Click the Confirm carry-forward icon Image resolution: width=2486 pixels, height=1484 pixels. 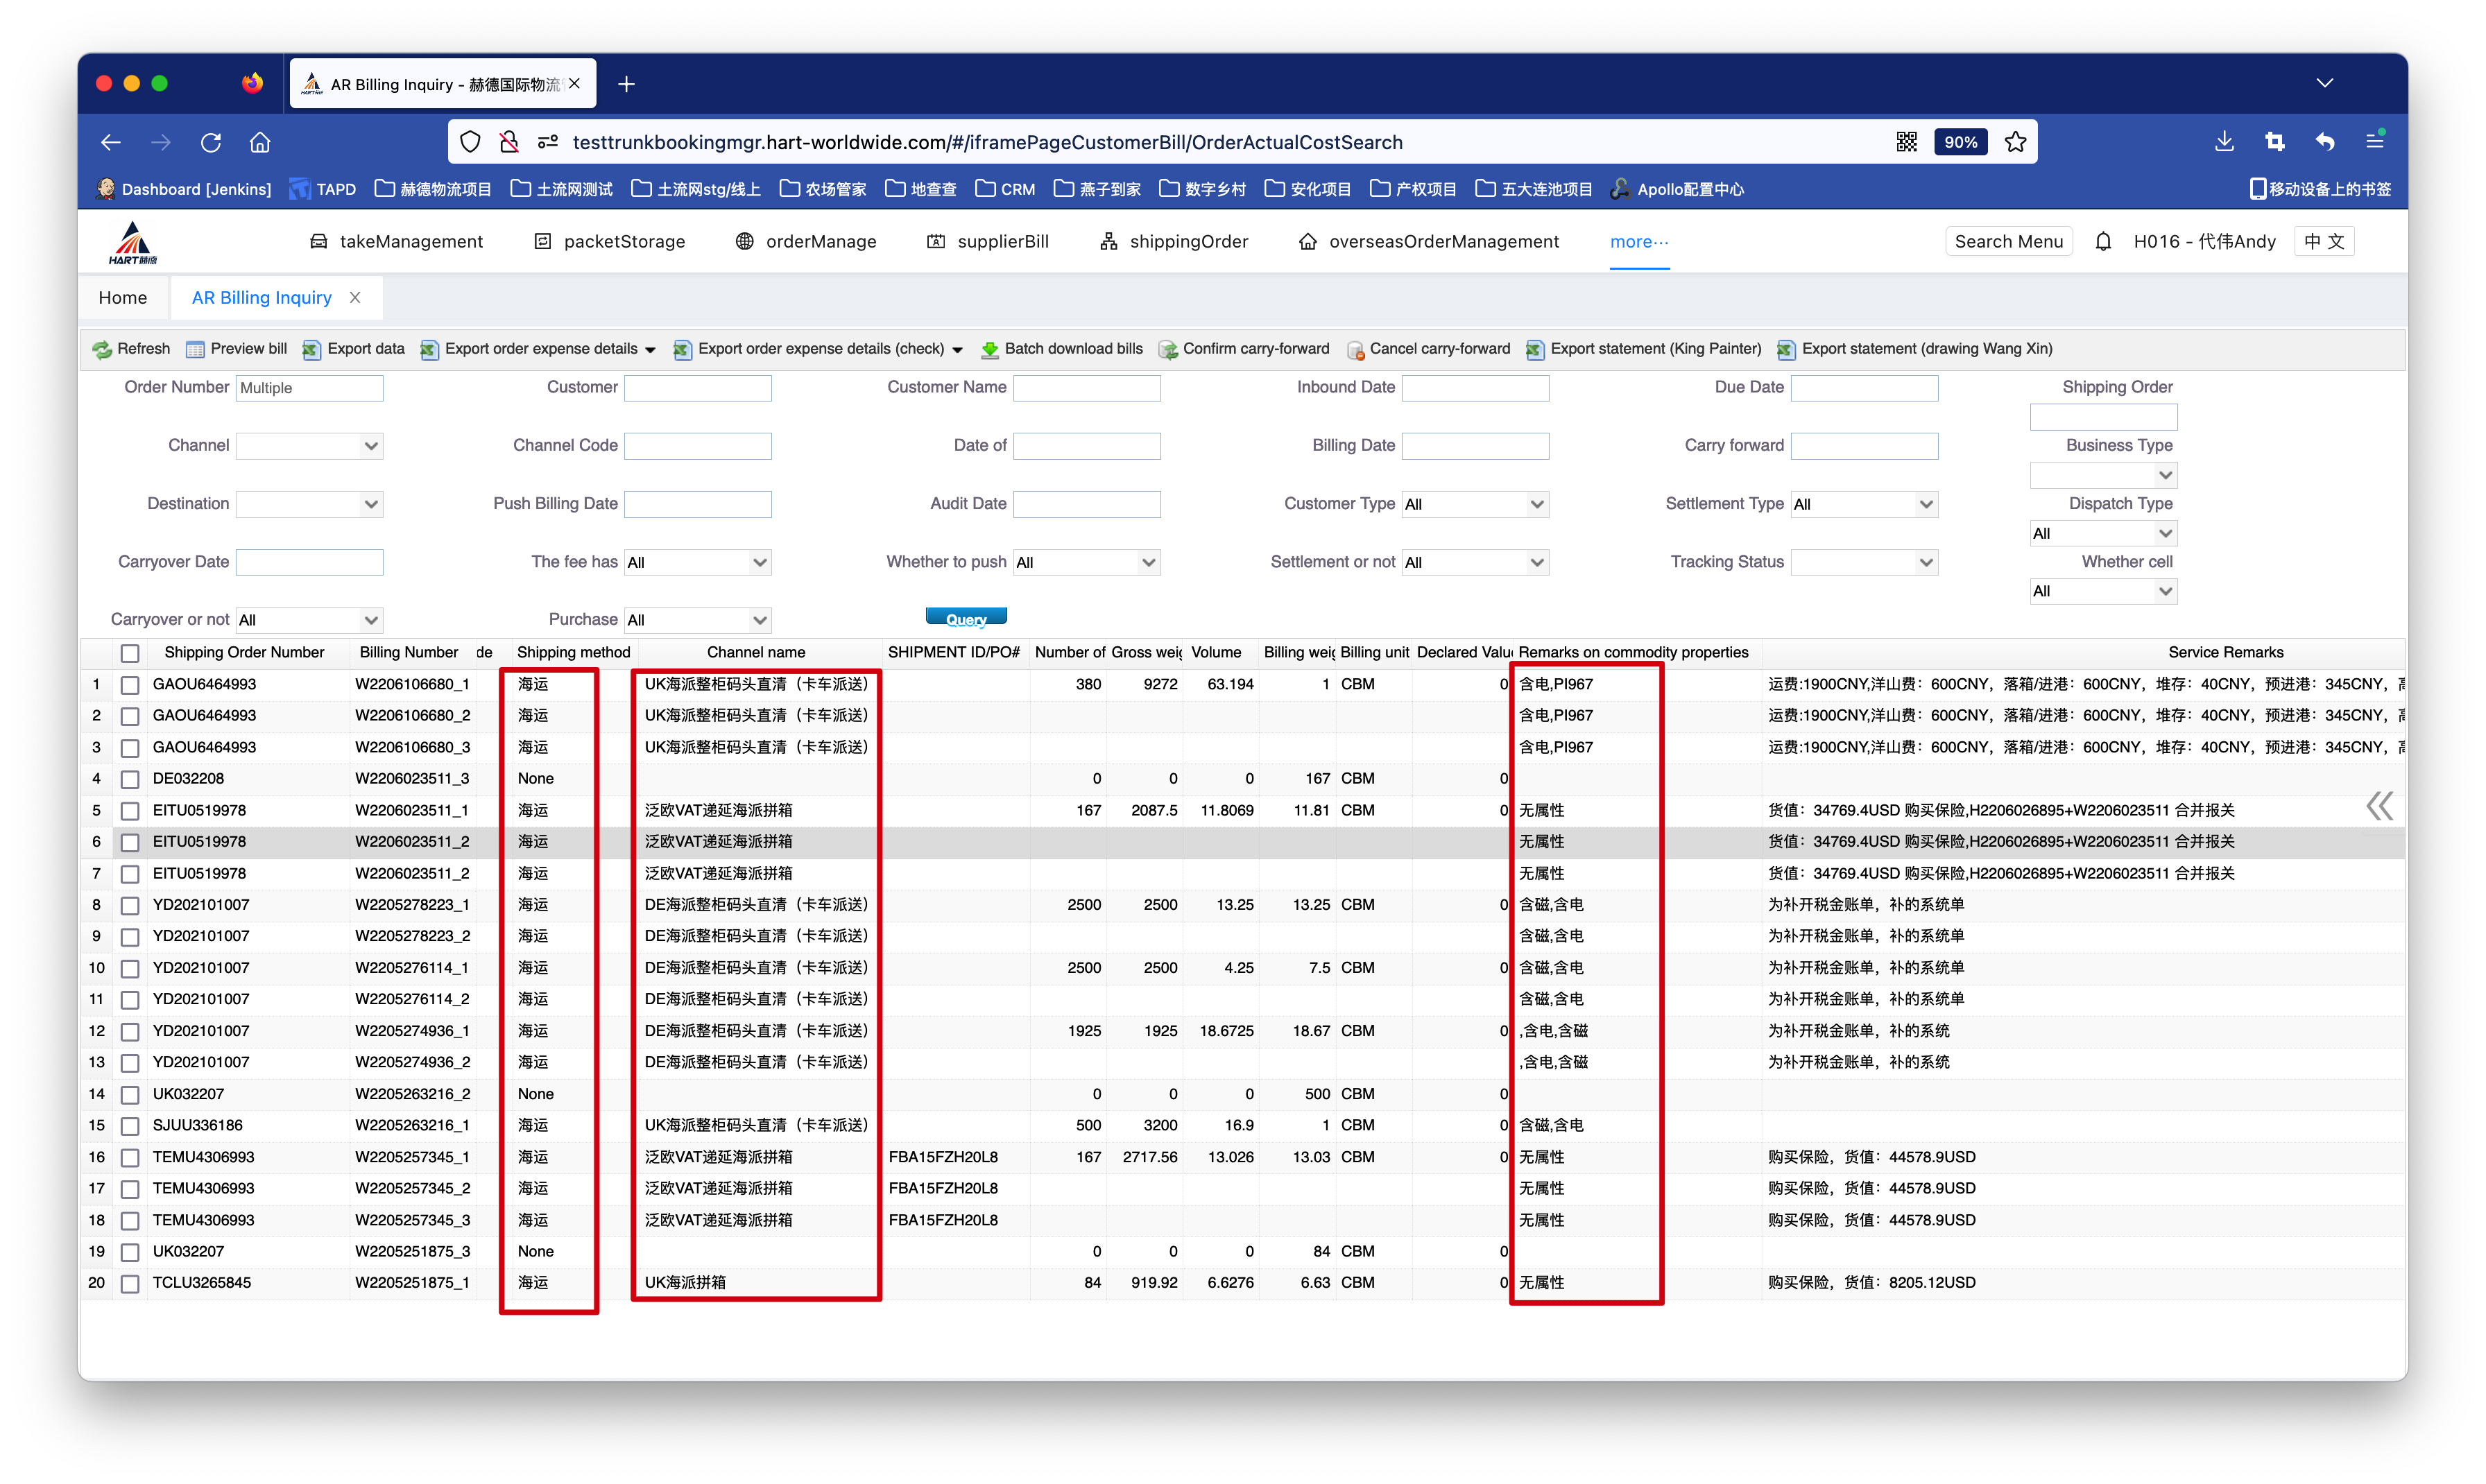point(1167,349)
